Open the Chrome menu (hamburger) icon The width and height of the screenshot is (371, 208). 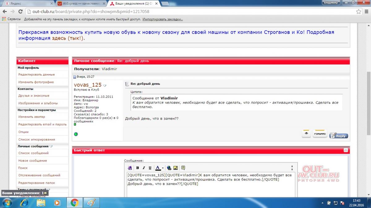click(366, 12)
